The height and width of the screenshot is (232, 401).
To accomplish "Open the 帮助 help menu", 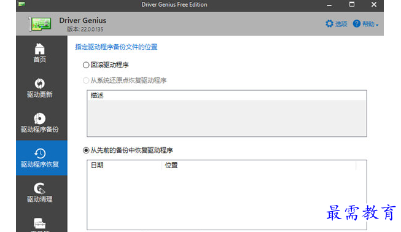I will click(x=365, y=24).
